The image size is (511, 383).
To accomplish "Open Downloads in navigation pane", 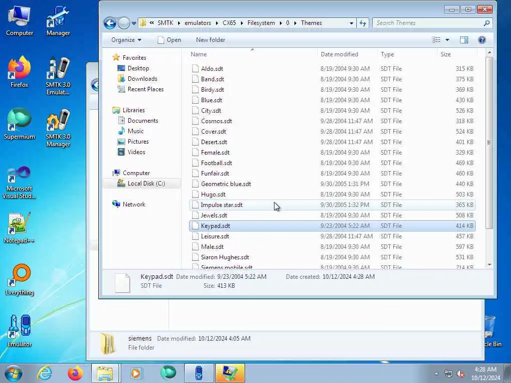I will (142, 79).
